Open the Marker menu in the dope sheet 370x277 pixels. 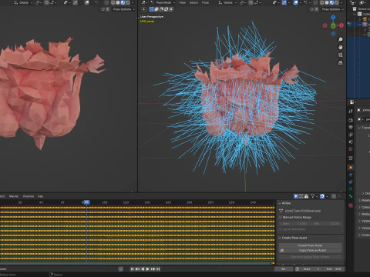[x=14, y=196]
